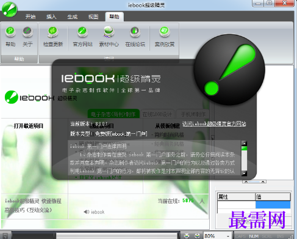Image resolution: width=297 pixels, height=239 pixels.
Task: Click the 当前在线 5875 online counter
Action: (181, 201)
